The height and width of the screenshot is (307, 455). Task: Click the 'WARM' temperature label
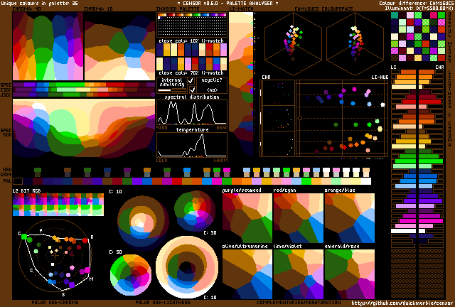[221, 160]
